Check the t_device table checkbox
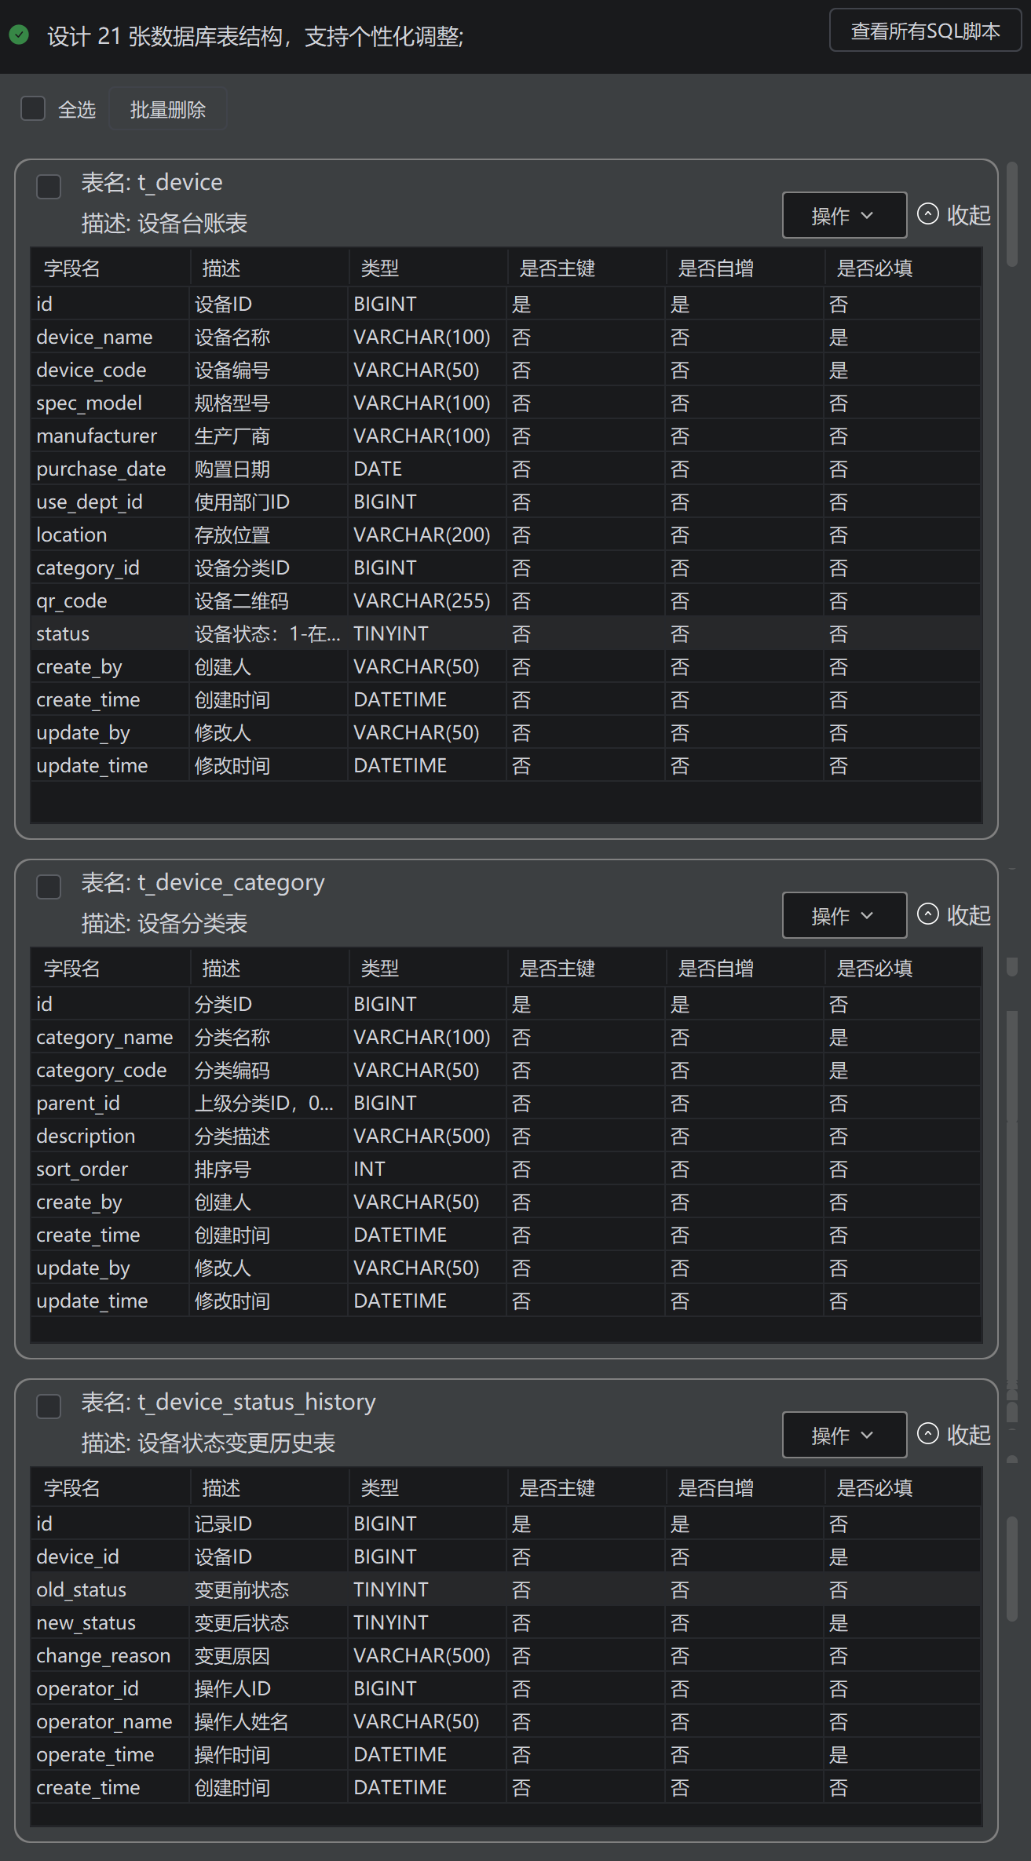Screen dimensions: 1031x1861 point(49,186)
